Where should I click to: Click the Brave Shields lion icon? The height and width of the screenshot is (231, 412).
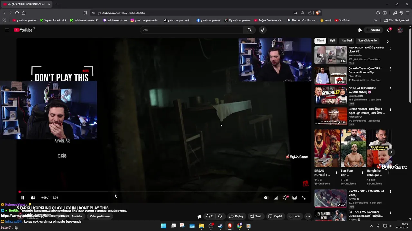(318, 13)
